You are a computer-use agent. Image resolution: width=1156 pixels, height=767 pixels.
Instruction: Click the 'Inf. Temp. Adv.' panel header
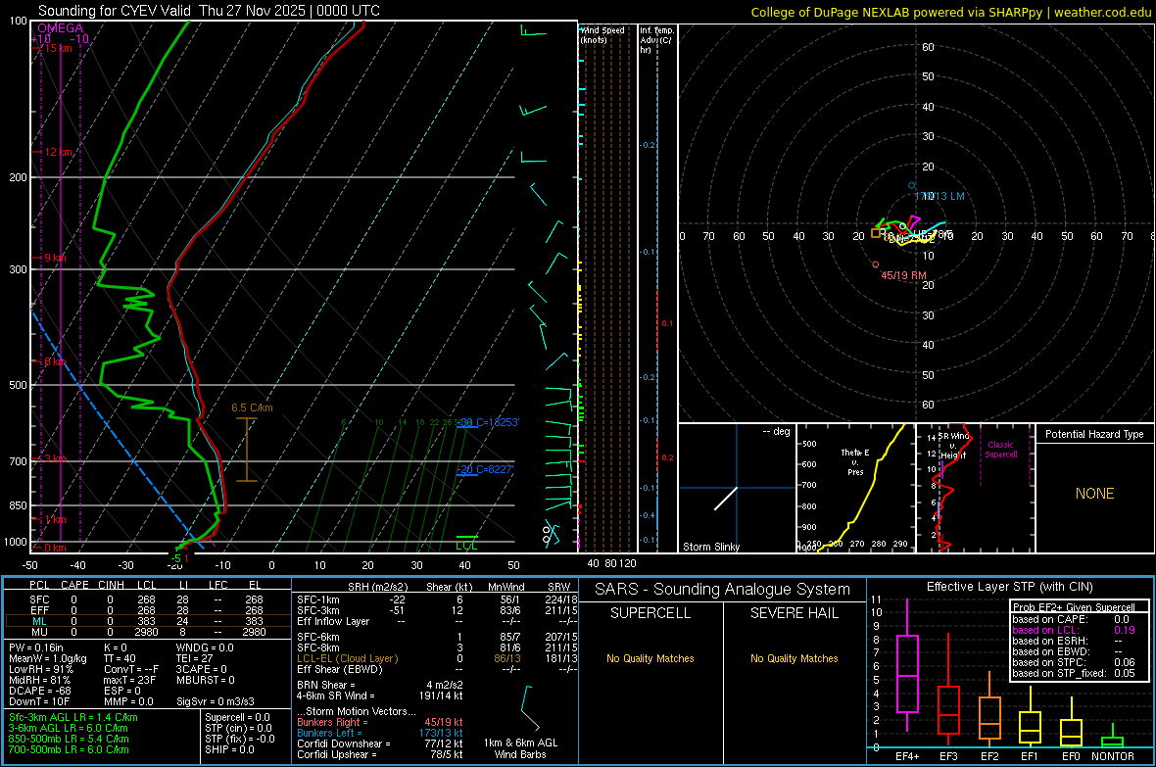click(656, 40)
